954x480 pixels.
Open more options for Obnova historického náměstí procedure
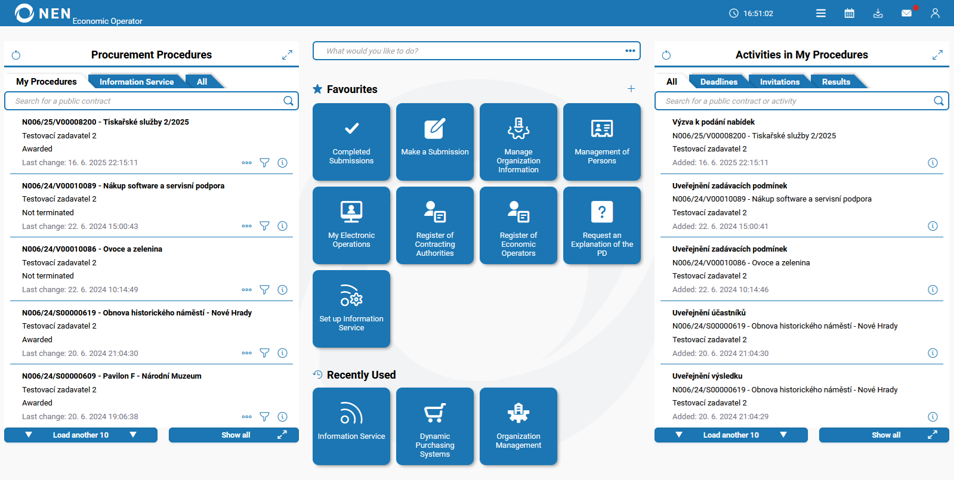[x=246, y=353]
